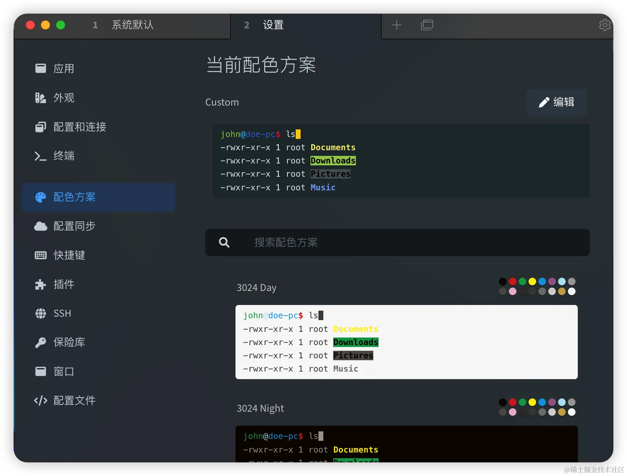Viewport: 627px width, 476px height.
Task: Click pink swatch in 3024 Day palette
Action: 513,291
